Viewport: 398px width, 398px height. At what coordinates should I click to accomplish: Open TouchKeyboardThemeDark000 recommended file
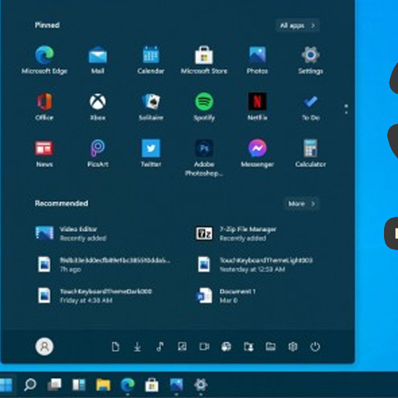pyautogui.click(x=95, y=295)
